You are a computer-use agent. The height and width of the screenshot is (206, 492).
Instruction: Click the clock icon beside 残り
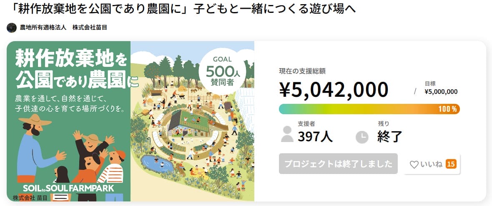(x=362, y=137)
